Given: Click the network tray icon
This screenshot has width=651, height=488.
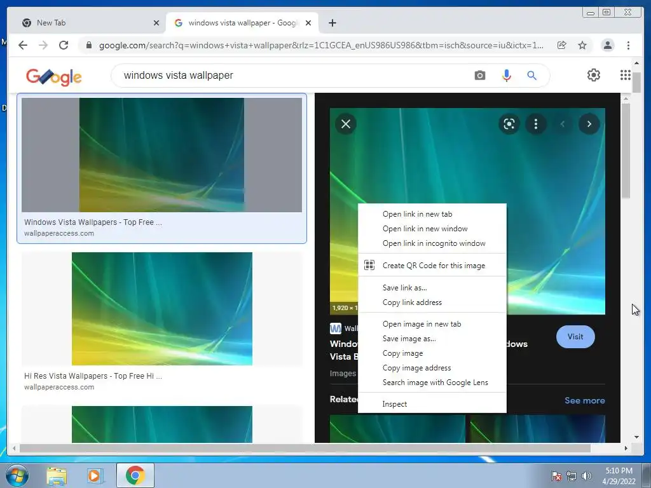Looking at the screenshot, I should pos(572,476).
